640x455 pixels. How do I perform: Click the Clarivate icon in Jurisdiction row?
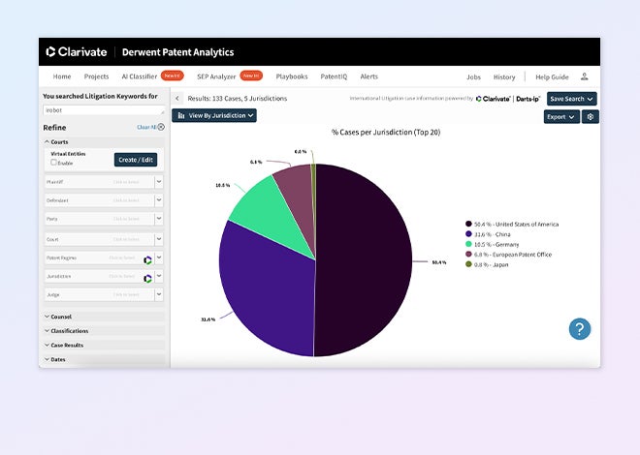148,278
